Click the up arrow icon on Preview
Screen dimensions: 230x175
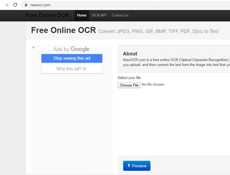click(x=129, y=166)
